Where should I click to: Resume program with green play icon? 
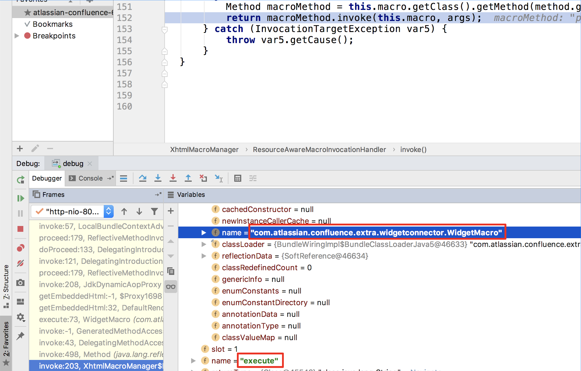tap(20, 198)
